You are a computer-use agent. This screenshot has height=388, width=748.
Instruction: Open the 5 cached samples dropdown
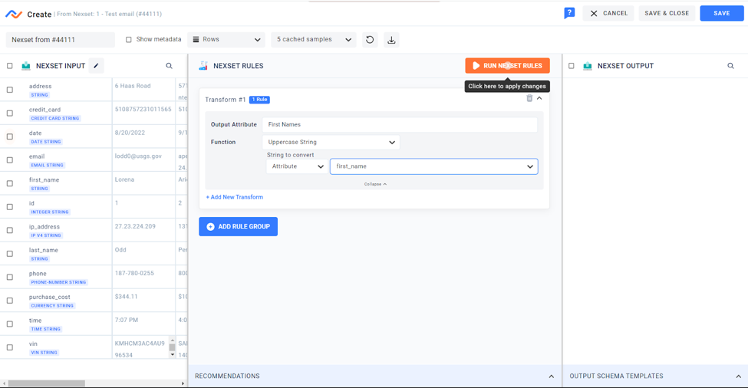314,40
